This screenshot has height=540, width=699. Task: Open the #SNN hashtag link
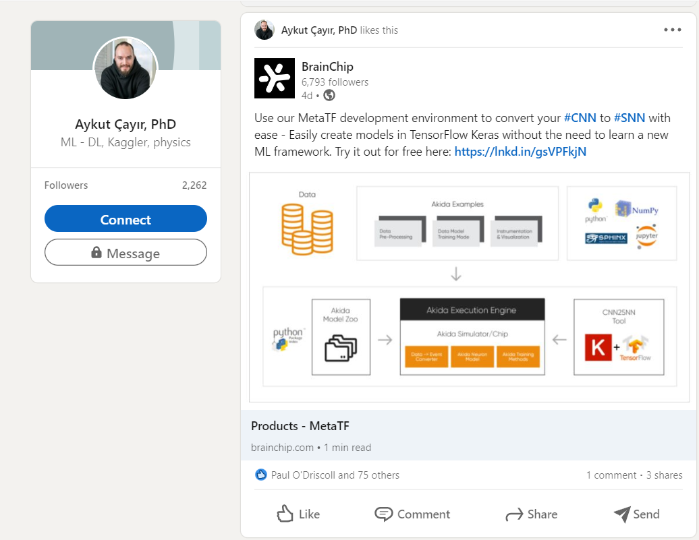click(x=629, y=118)
